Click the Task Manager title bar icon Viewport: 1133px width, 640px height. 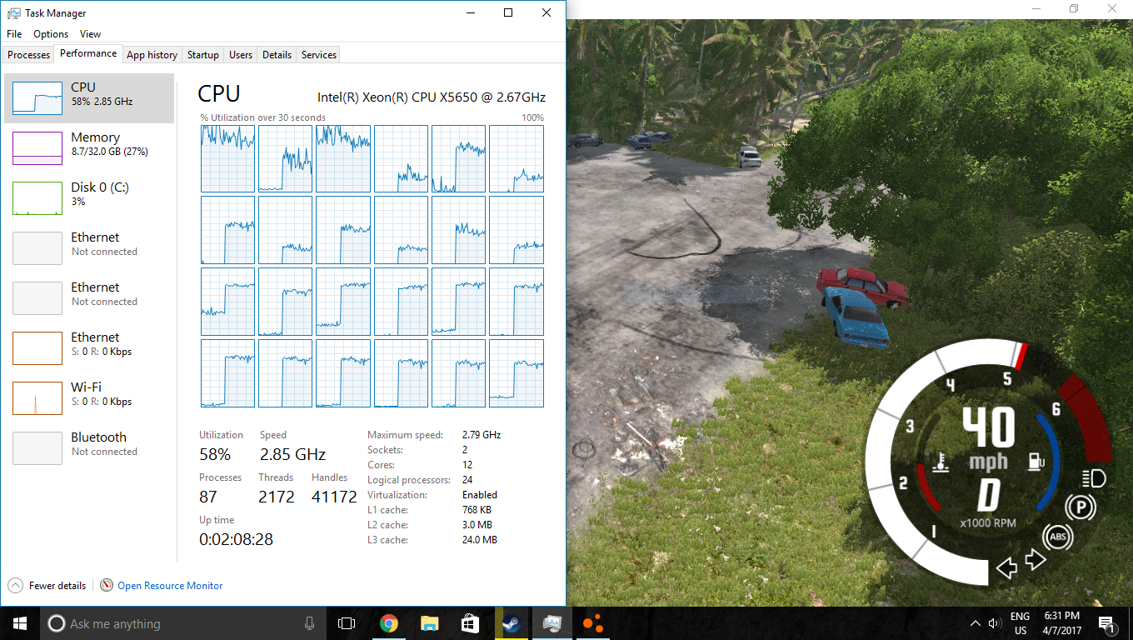point(13,12)
